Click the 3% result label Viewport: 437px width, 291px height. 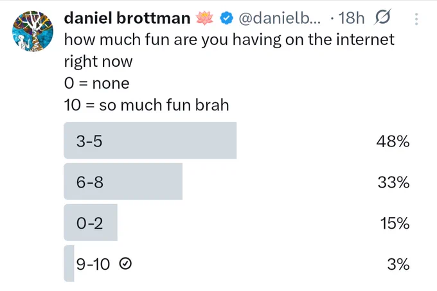398,264
